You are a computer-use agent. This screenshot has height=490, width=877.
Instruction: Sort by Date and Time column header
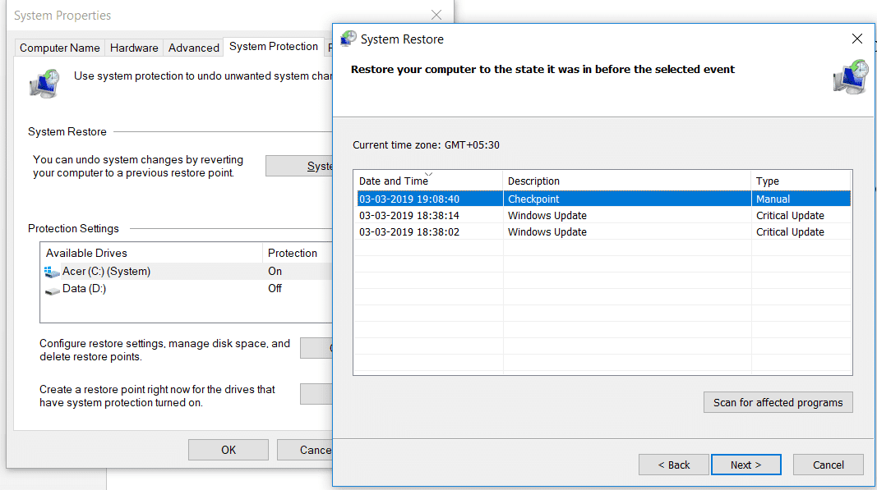(428, 181)
